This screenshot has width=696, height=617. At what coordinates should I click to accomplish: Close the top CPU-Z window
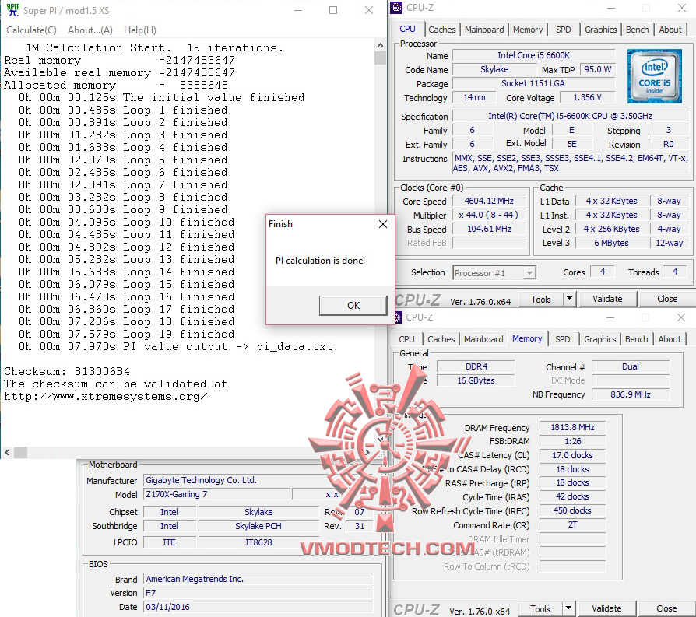point(682,8)
